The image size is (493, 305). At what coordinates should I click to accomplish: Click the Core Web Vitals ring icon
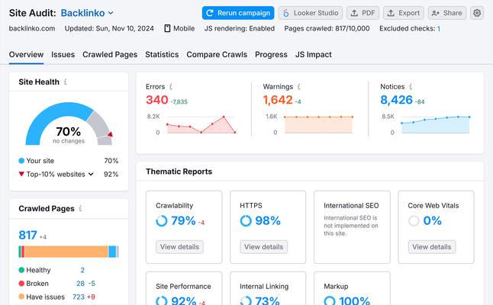[414, 221]
